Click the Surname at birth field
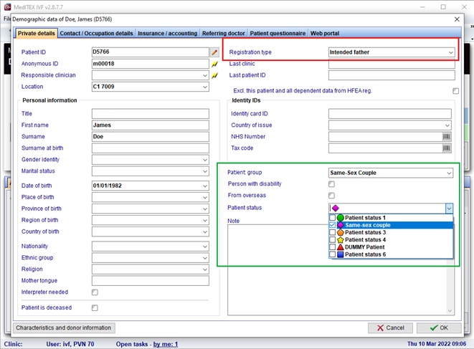This screenshot has height=349, width=474. pyautogui.click(x=151, y=148)
